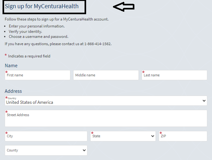Open the County dropdown
212x160 pixels.
(46, 151)
